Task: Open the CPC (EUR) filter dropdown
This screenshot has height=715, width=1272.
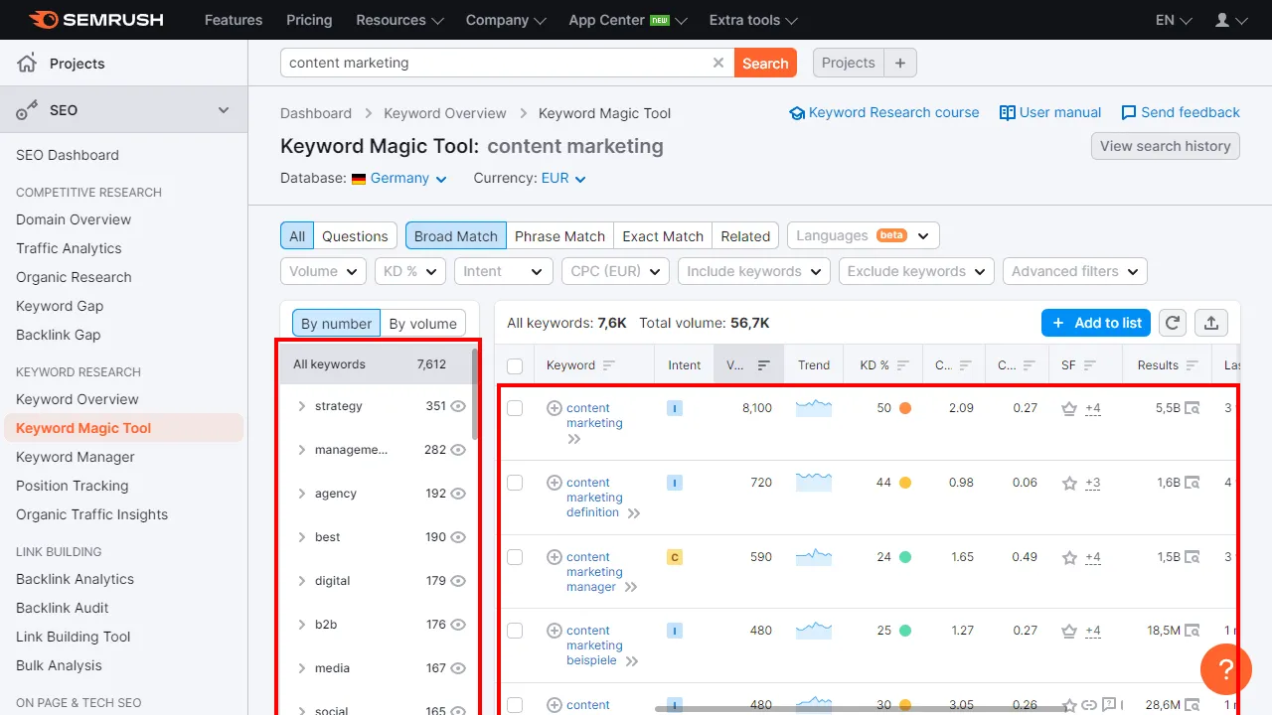Action: tap(615, 271)
